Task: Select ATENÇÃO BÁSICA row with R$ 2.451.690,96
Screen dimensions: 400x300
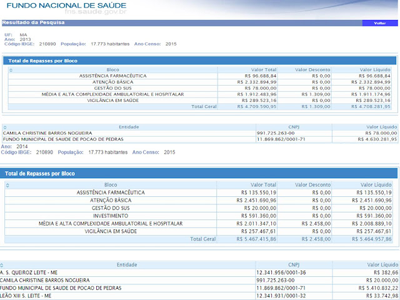Action: pyautogui.click(x=199, y=201)
